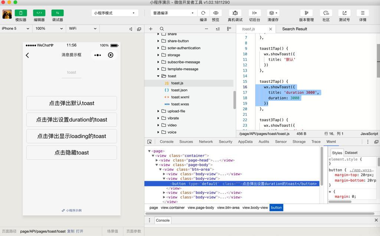
Task: Click the test account (测试号) icon
Action: [x=344, y=13]
